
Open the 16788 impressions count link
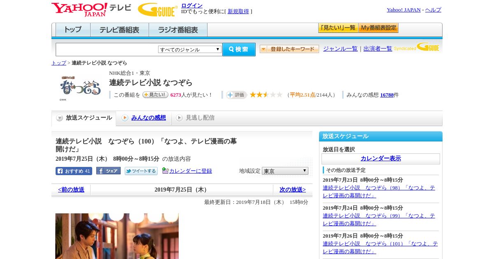coord(387,95)
